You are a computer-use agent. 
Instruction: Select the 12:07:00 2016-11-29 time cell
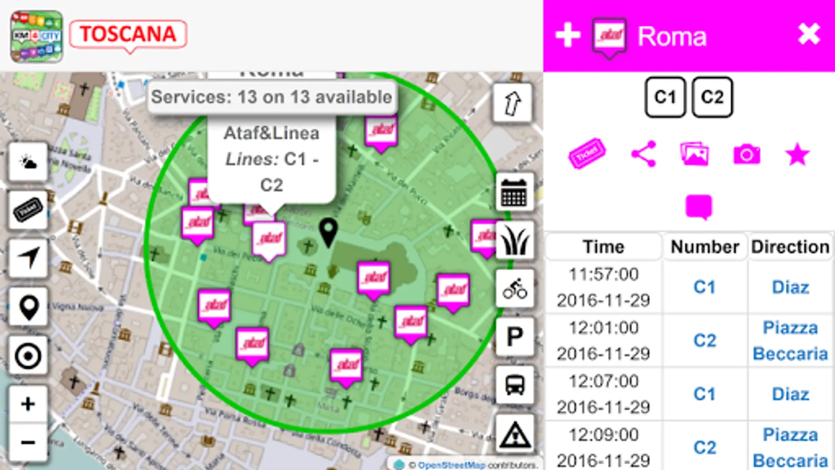coord(603,394)
